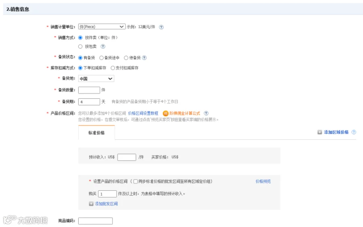Focus the 备货期 days input field

89,102
